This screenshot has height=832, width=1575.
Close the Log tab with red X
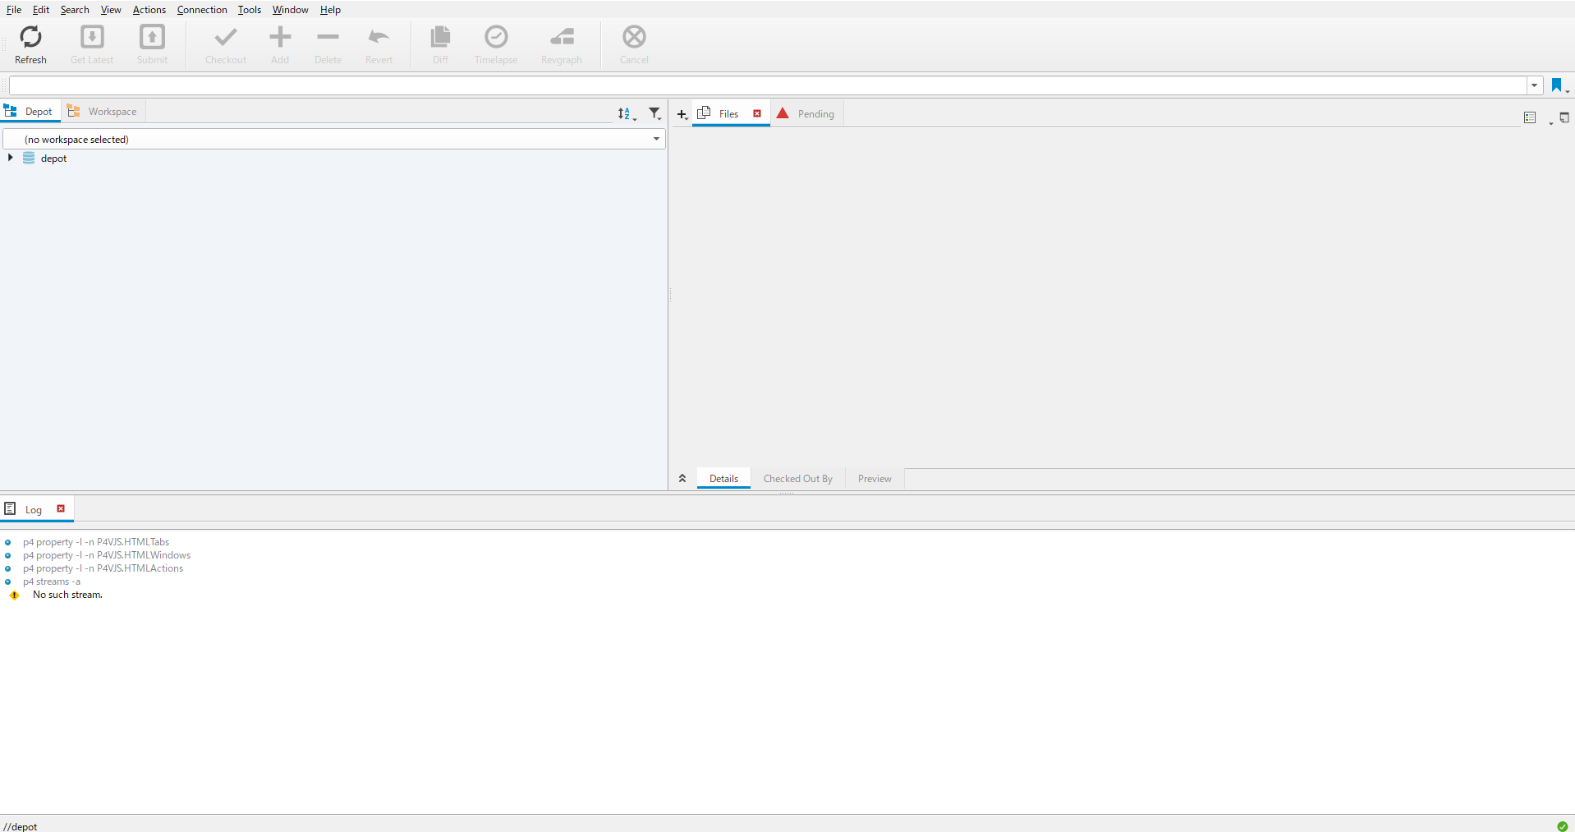tap(61, 509)
